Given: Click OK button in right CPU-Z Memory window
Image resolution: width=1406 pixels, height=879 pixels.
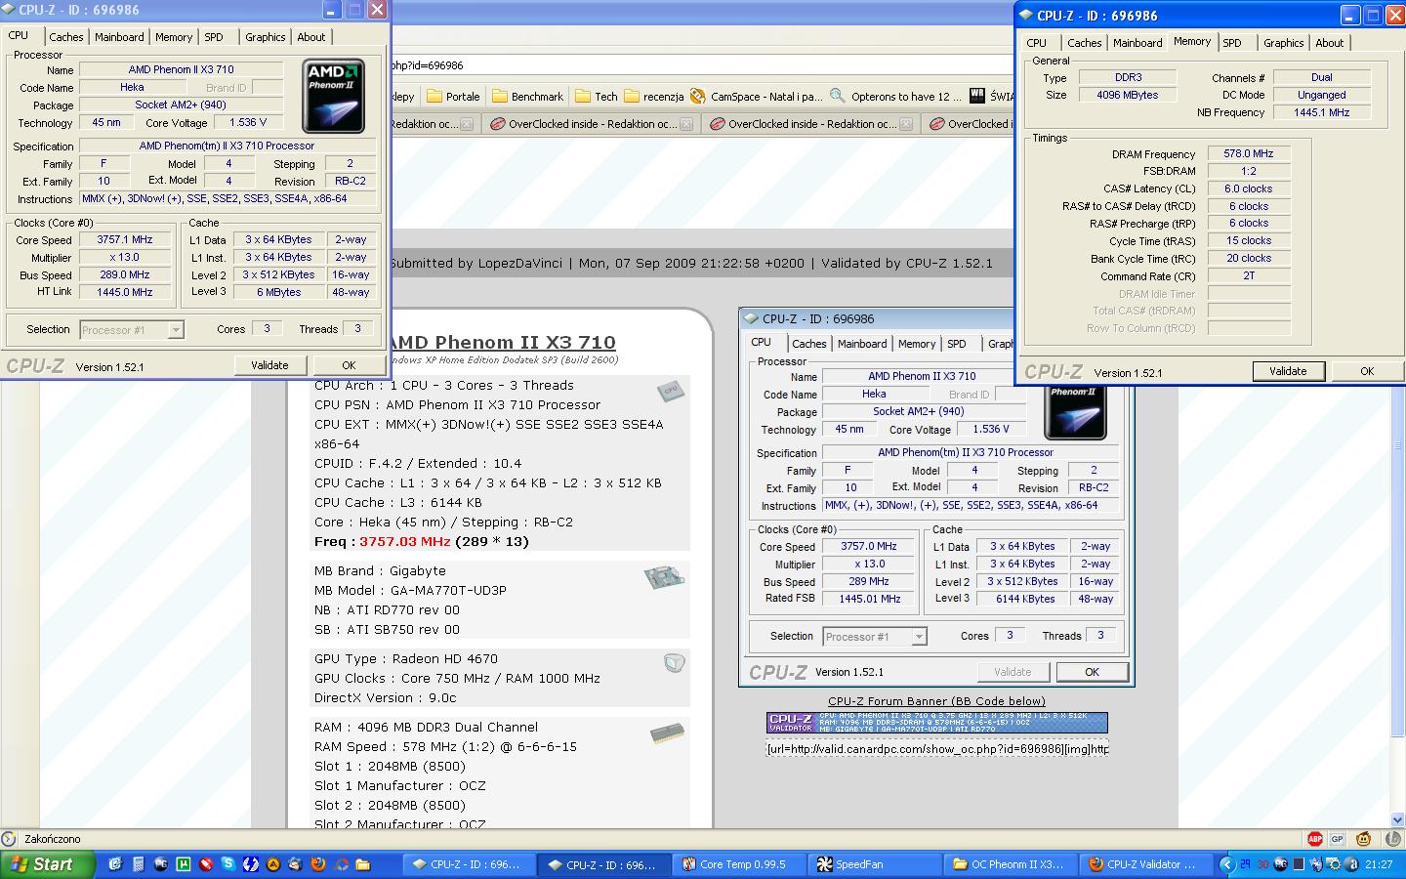Looking at the screenshot, I should (1367, 371).
